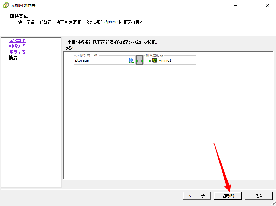
Task: Click the 物理适配器 group heading
Action: point(154,55)
